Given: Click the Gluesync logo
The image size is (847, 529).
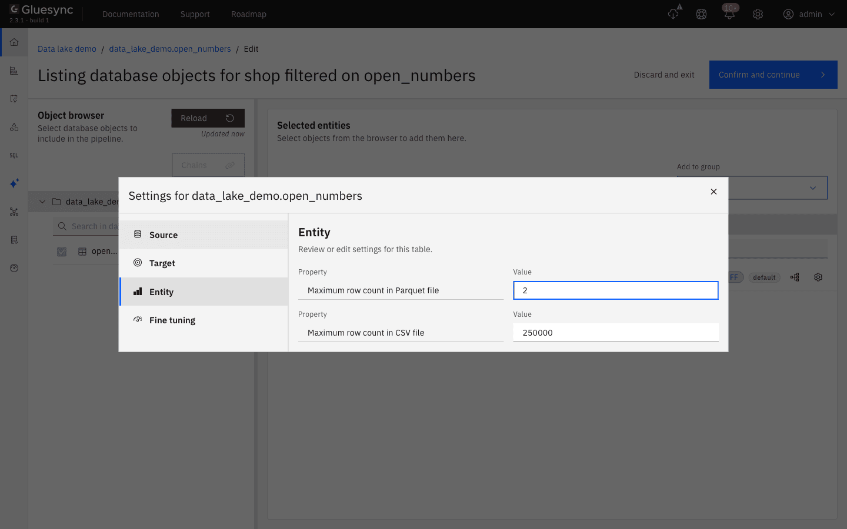Looking at the screenshot, I should coord(41,10).
